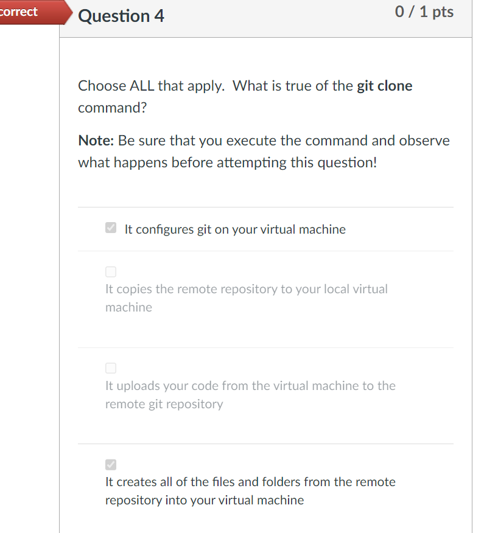Click the gray checked checkbox icon for first answer
Viewport: 498px width, 533px height.
coord(110,228)
